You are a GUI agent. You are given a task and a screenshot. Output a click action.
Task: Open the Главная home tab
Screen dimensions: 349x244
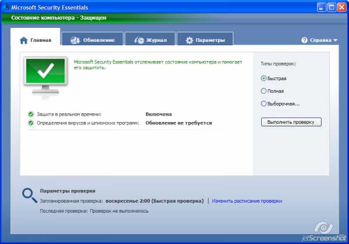coord(35,37)
